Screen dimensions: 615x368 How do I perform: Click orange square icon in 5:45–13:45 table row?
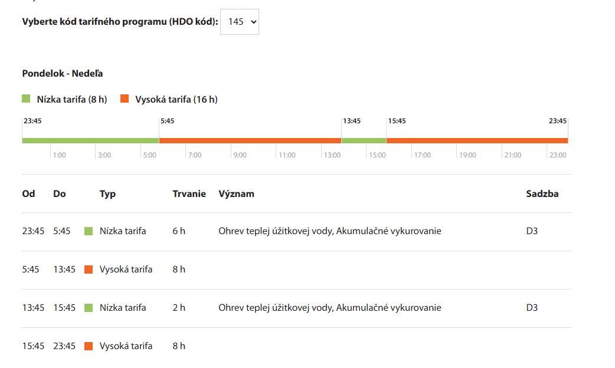point(89,270)
